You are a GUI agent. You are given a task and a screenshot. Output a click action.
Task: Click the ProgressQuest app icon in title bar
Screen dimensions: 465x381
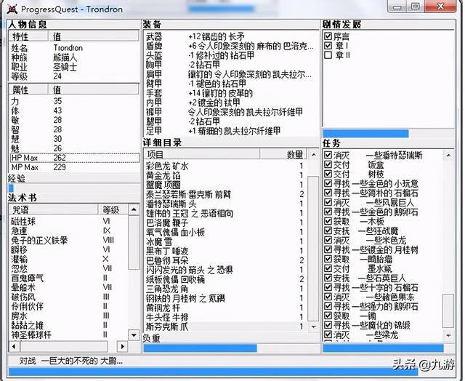[x=12, y=9]
